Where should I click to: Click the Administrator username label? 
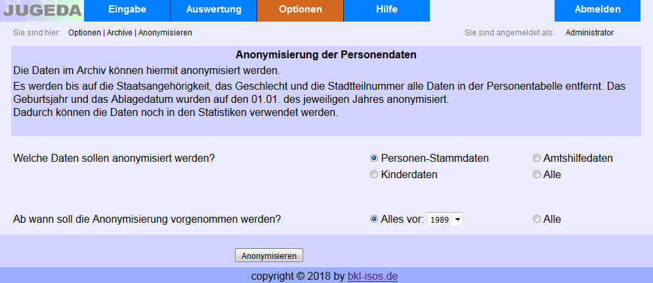coord(589,33)
